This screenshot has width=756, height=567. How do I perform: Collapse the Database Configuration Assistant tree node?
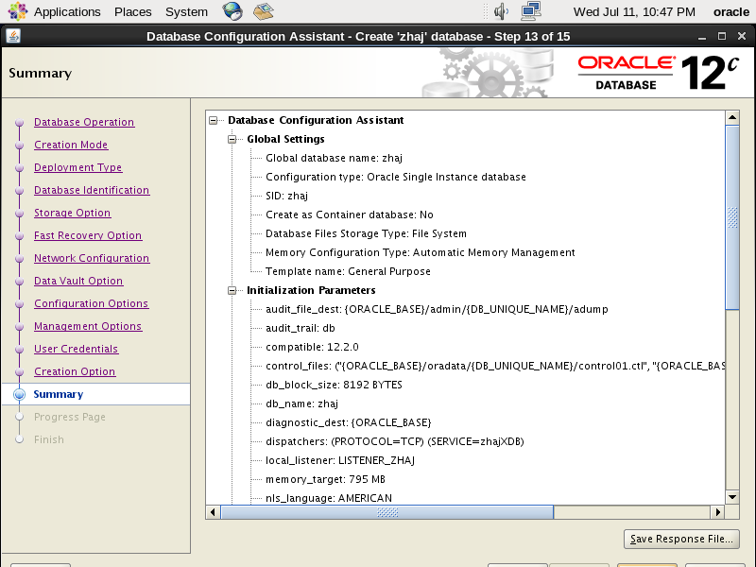[214, 120]
